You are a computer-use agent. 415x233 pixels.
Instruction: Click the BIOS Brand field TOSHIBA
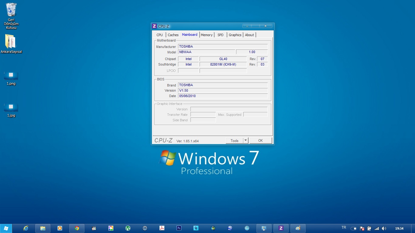click(223, 85)
